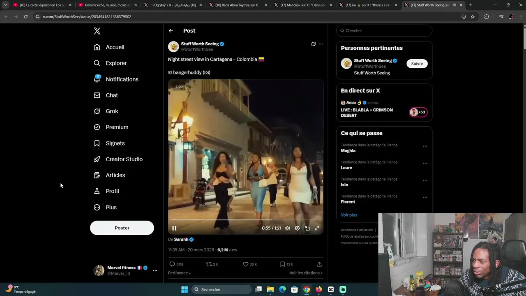Open File Explorer from taskbar

click(270, 289)
